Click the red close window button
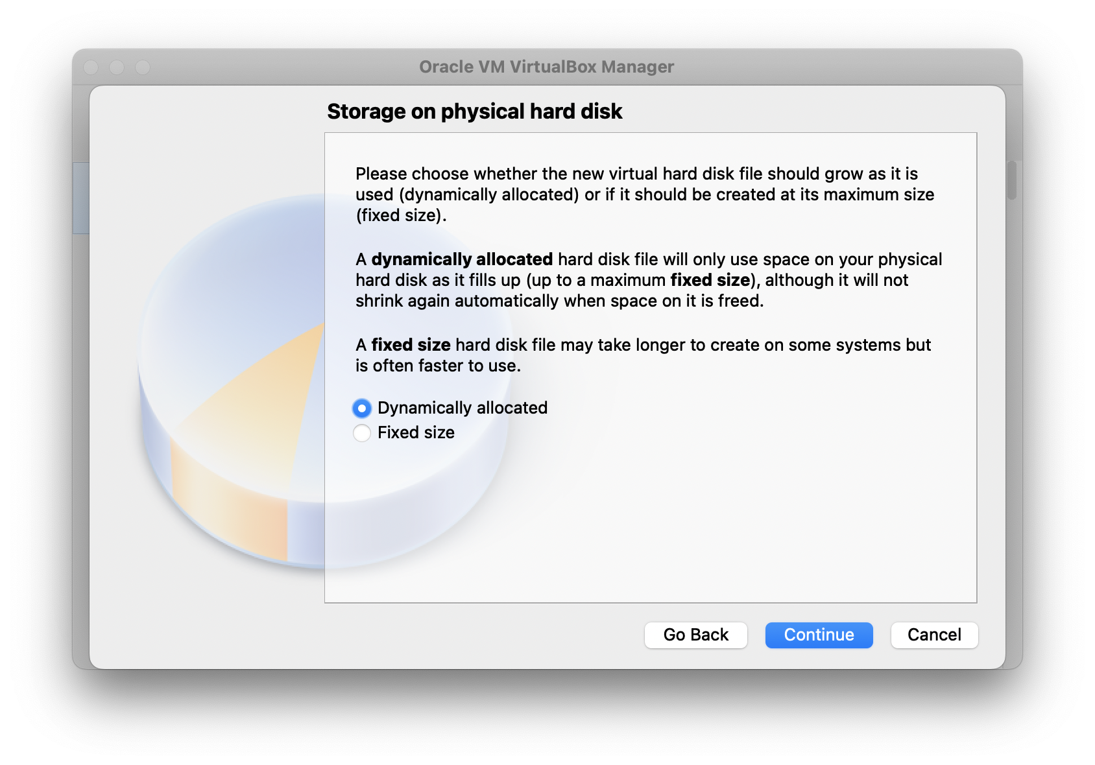Image resolution: width=1095 pixels, height=765 pixels. (x=91, y=67)
